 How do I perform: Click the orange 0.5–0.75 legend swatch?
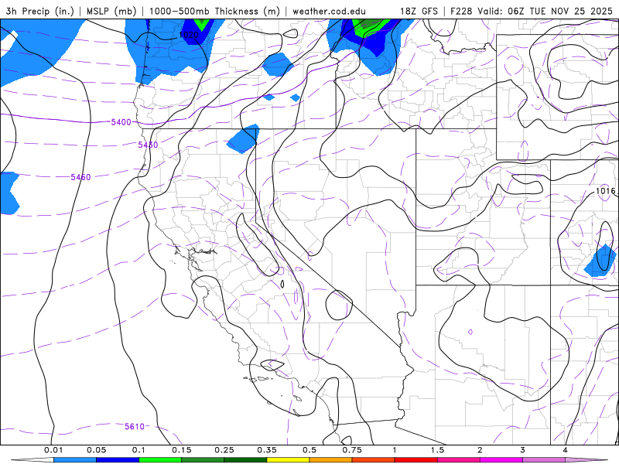tap(331, 460)
